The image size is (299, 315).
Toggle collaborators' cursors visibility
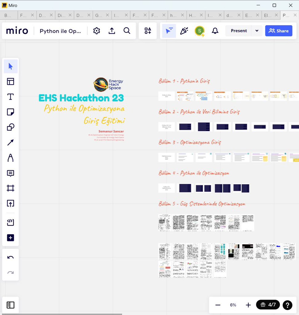point(169,31)
